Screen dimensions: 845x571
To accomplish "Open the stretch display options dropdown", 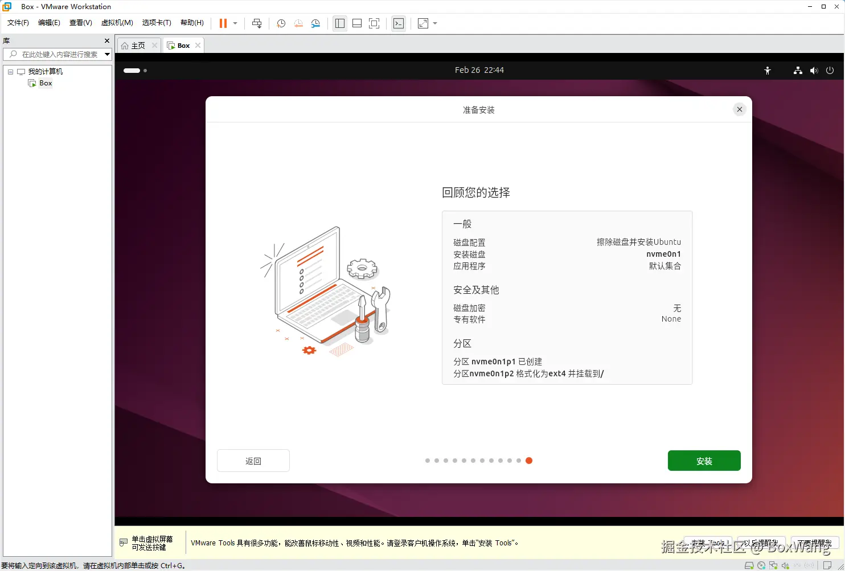I will (435, 23).
